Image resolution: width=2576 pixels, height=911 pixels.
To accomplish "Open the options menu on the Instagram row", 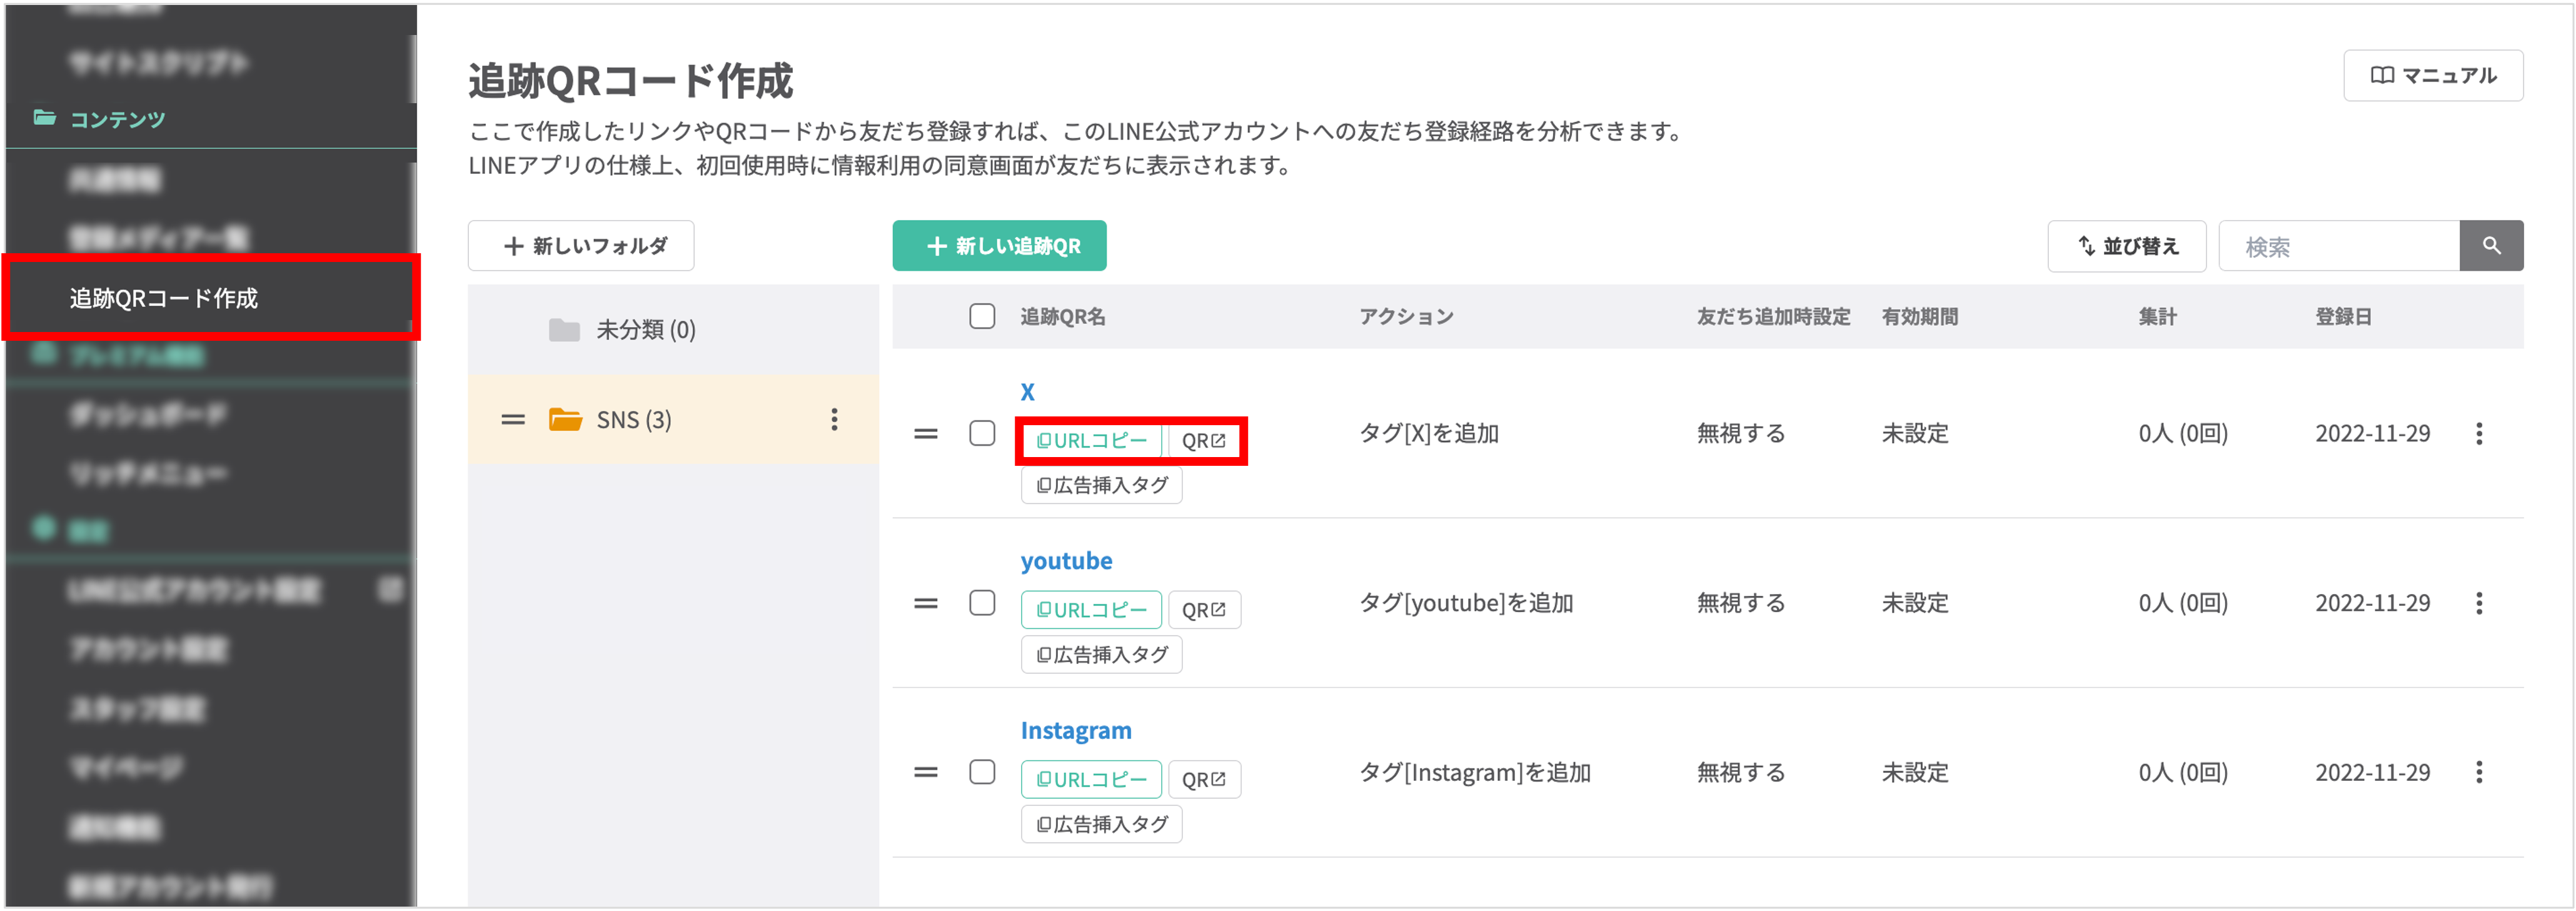I will coord(2480,772).
